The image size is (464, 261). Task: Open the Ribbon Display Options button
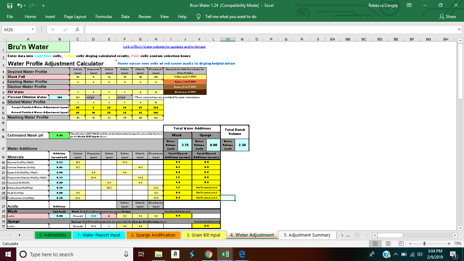click(409, 5)
